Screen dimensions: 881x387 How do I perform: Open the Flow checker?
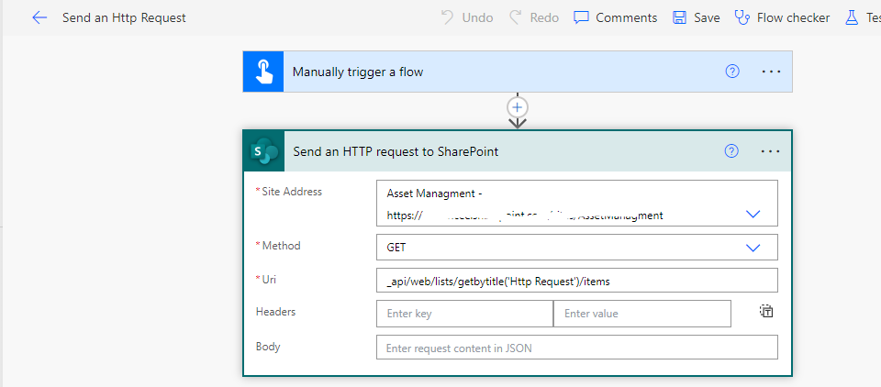pyautogui.click(x=782, y=18)
